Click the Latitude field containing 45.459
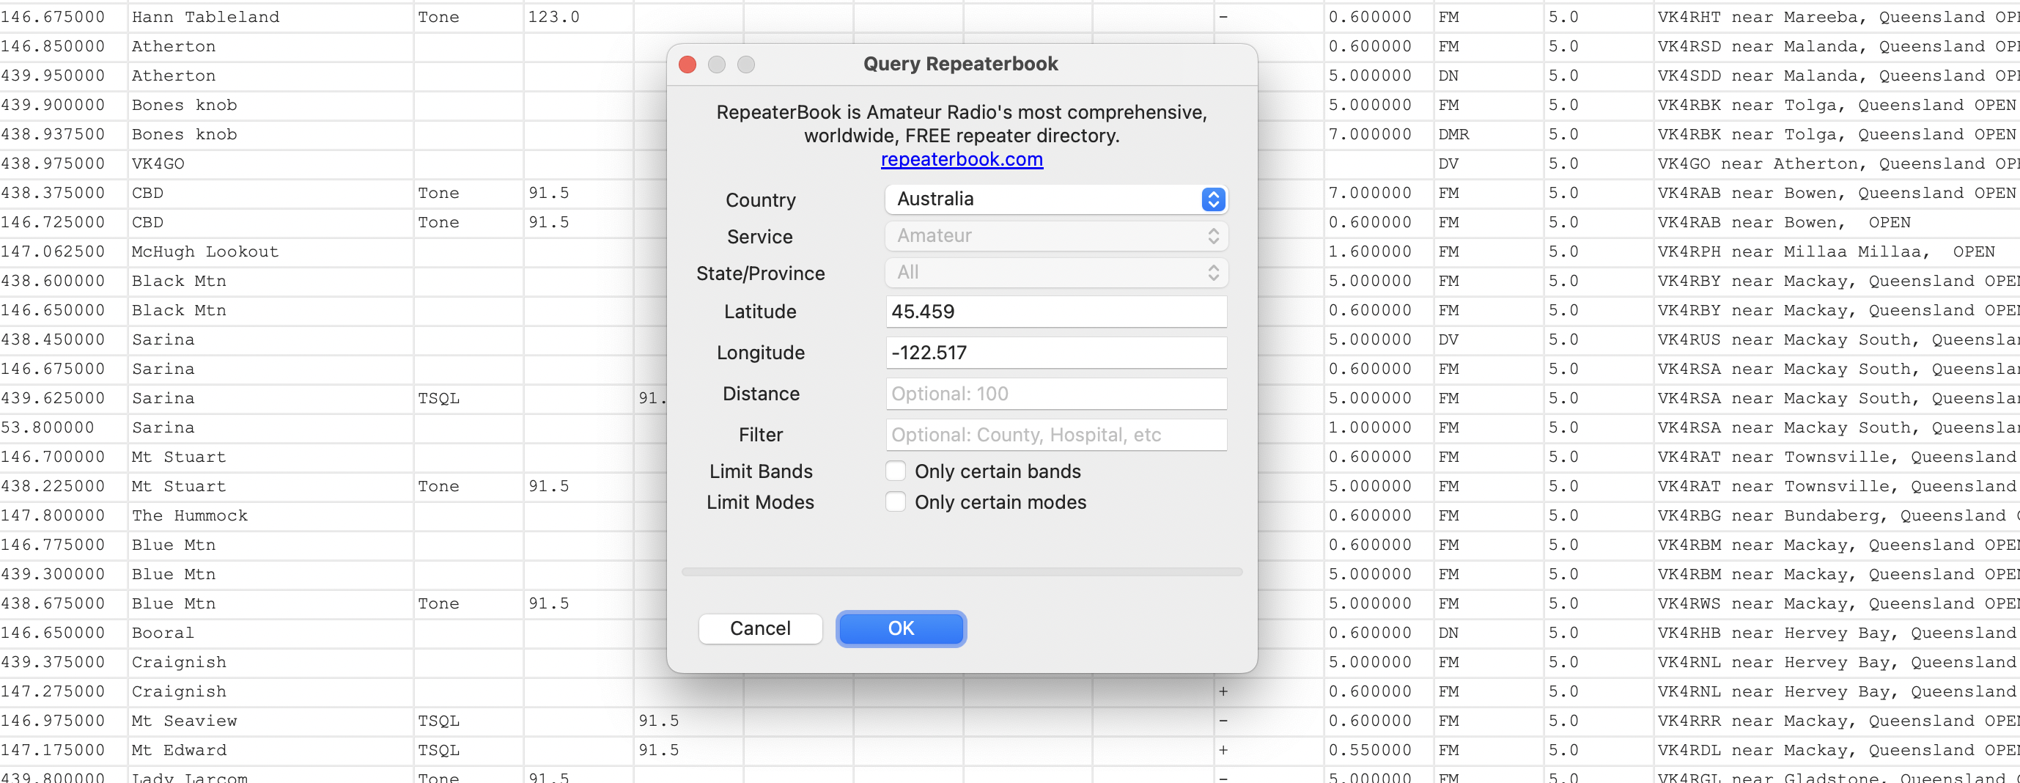 pyautogui.click(x=1055, y=312)
